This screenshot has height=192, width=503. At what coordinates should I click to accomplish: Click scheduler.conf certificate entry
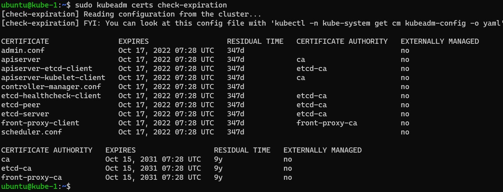pyautogui.click(x=32, y=132)
